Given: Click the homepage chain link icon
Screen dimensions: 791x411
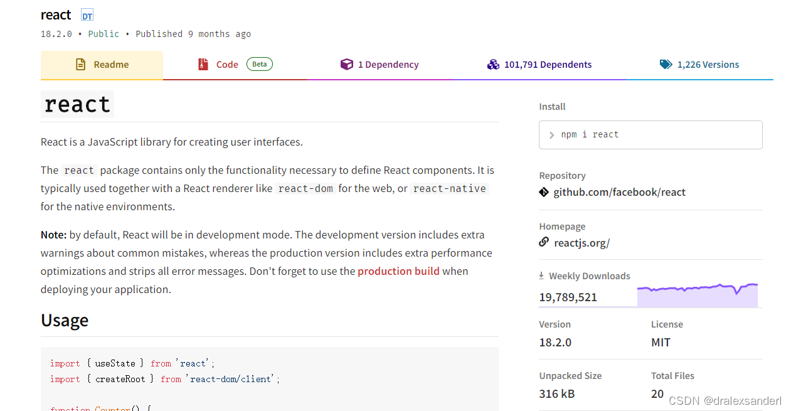Looking at the screenshot, I should click(x=544, y=242).
